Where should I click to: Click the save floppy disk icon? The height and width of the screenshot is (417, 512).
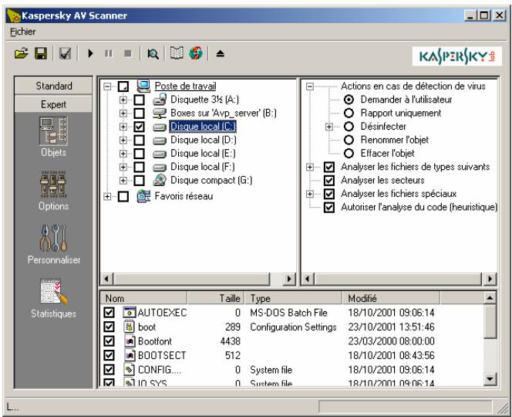click(x=41, y=53)
